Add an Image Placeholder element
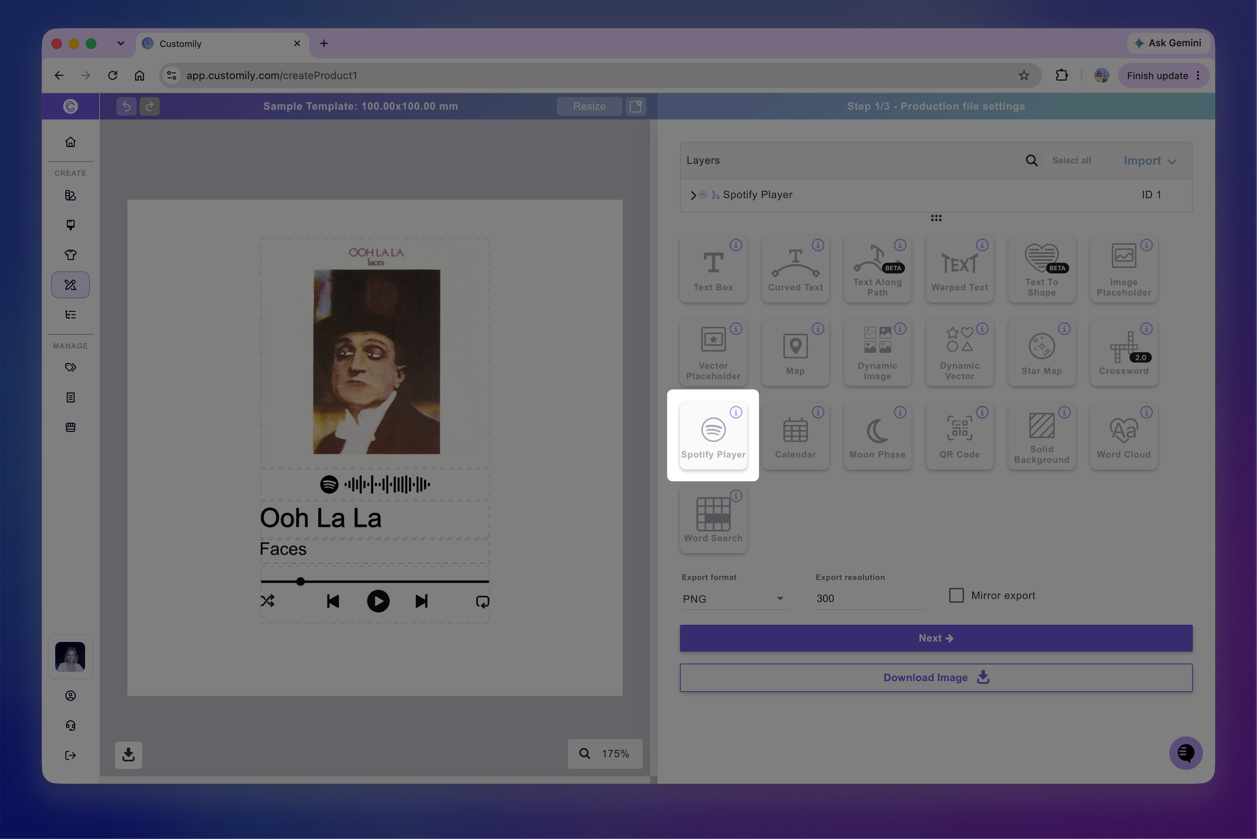 [1124, 269]
